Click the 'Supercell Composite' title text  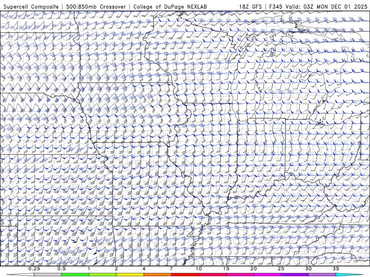click(31, 7)
